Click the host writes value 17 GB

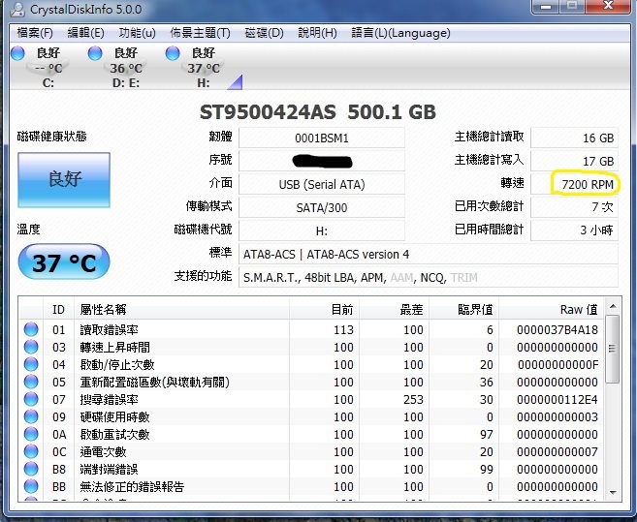click(x=574, y=161)
